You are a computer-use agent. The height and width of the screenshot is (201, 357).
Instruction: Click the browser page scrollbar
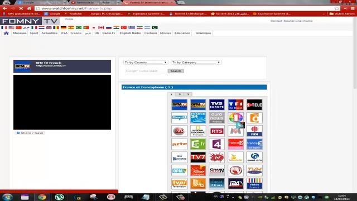[355, 54]
